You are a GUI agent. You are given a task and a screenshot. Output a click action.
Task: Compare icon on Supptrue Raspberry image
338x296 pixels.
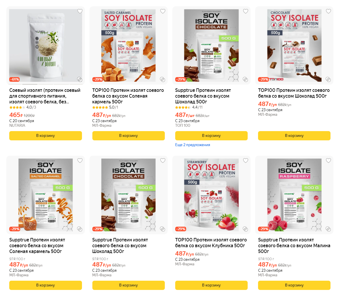click(x=328, y=229)
